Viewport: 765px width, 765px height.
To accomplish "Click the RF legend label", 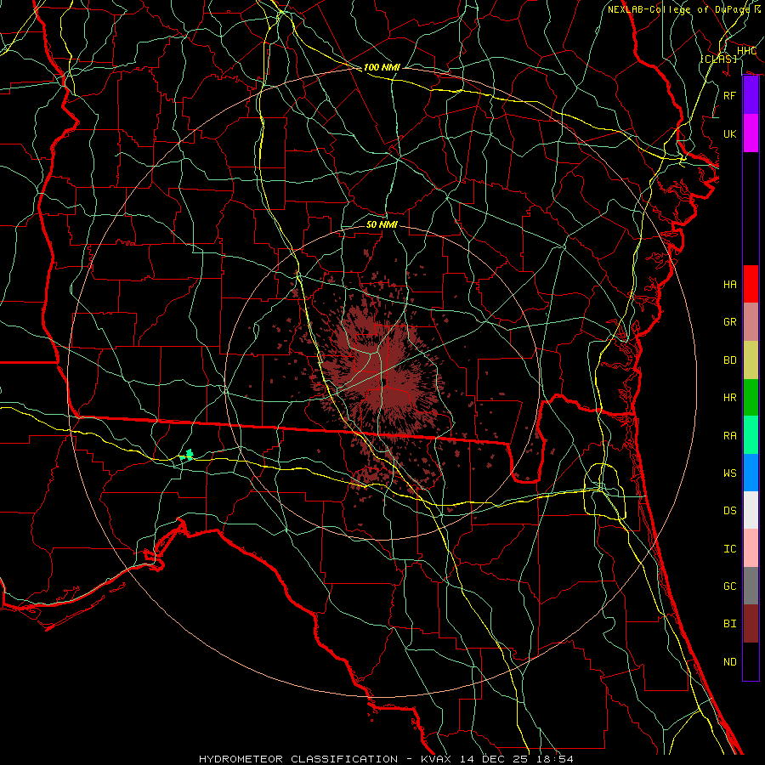I will tap(730, 95).
